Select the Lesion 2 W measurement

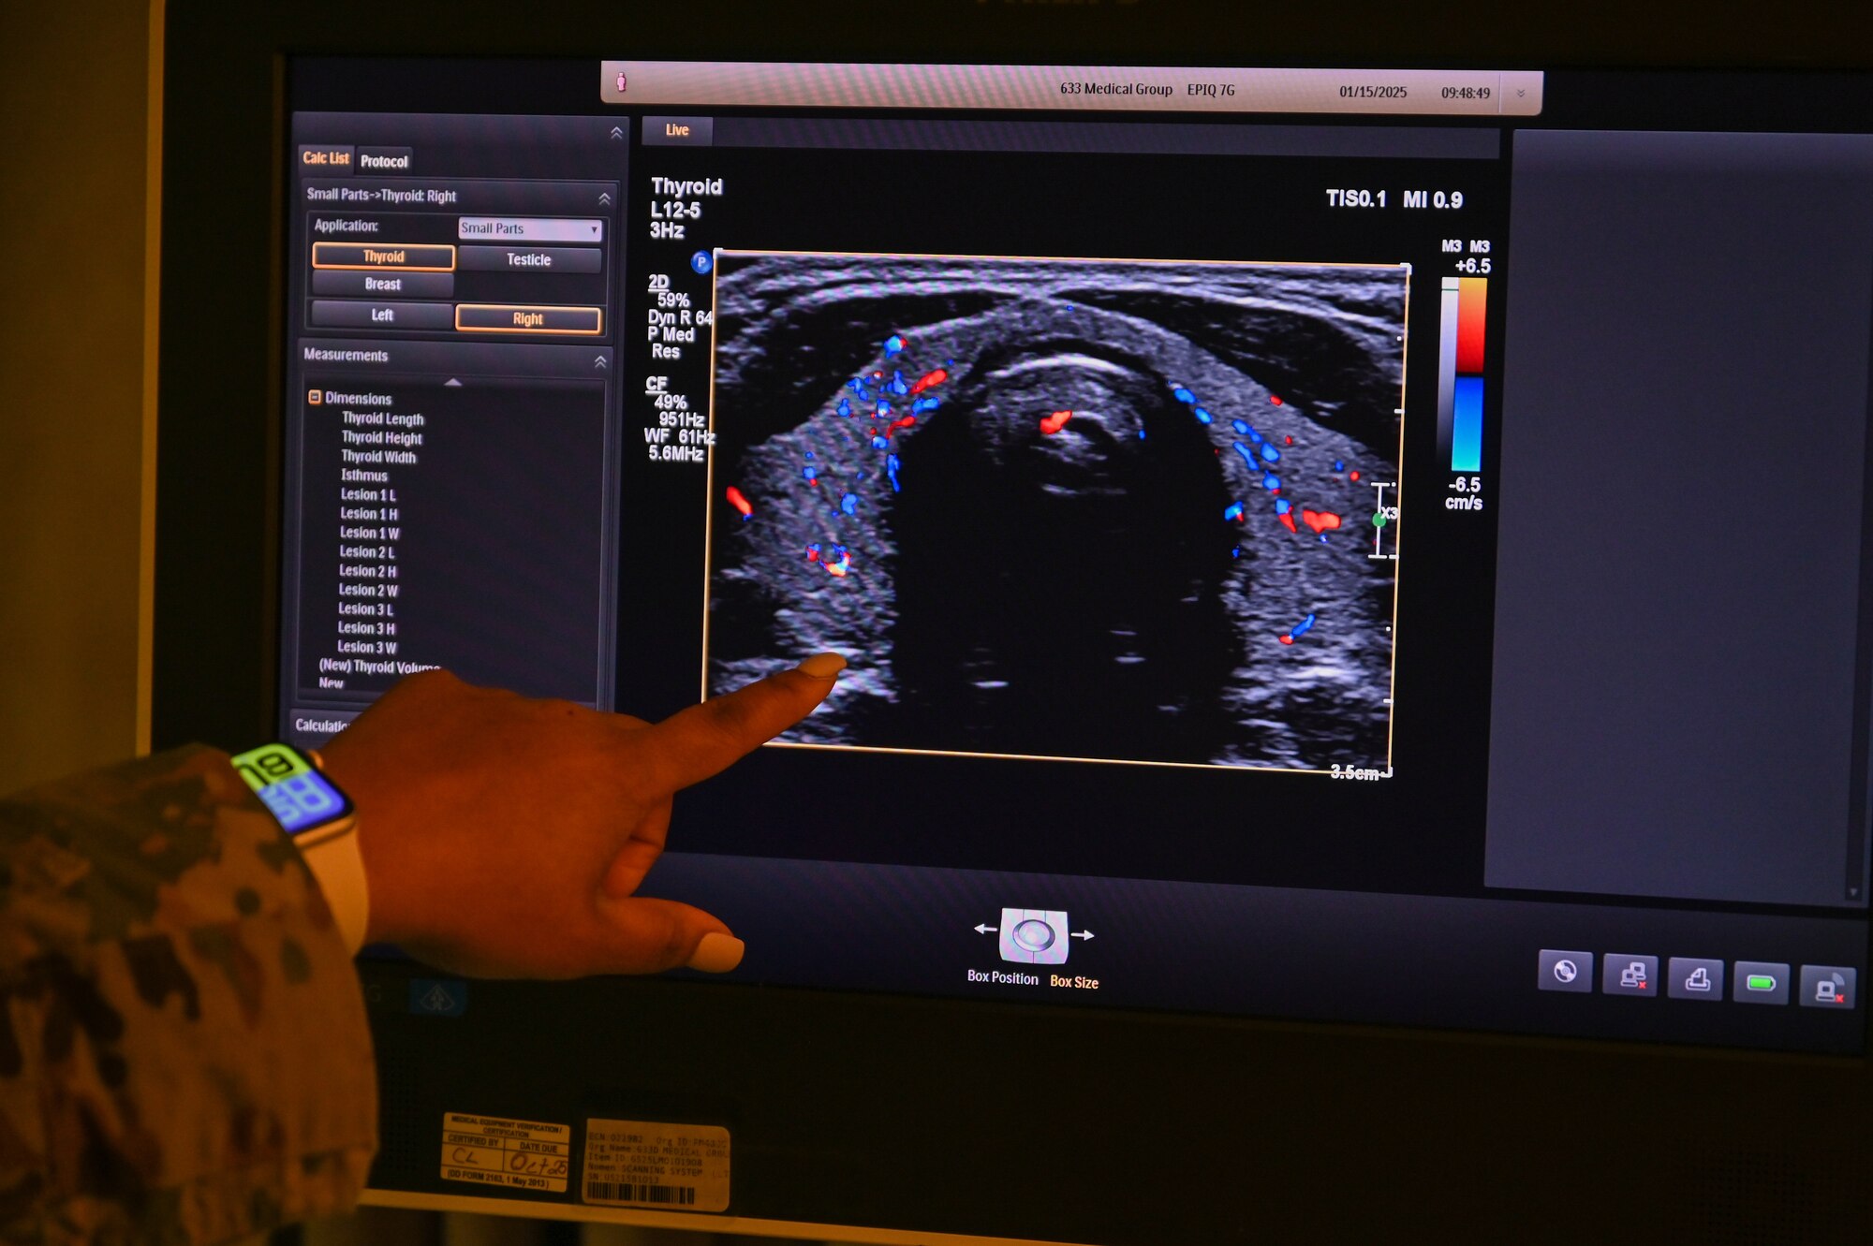368,590
